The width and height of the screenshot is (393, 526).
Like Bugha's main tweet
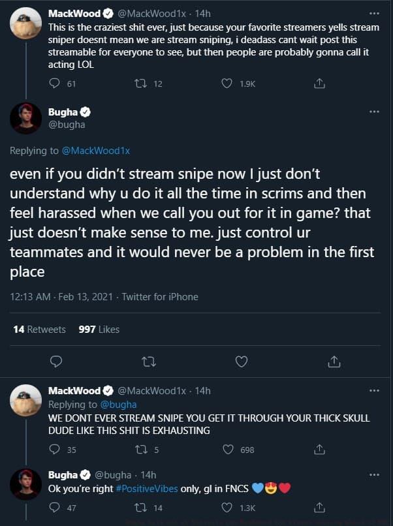pyautogui.click(x=242, y=361)
